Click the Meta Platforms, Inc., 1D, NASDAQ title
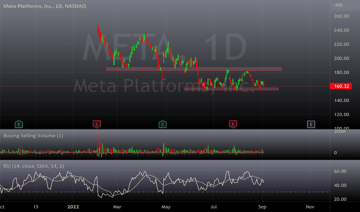Image resolution: width=360 pixels, height=212 pixels. pyautogui.click(x=45, y=6)
